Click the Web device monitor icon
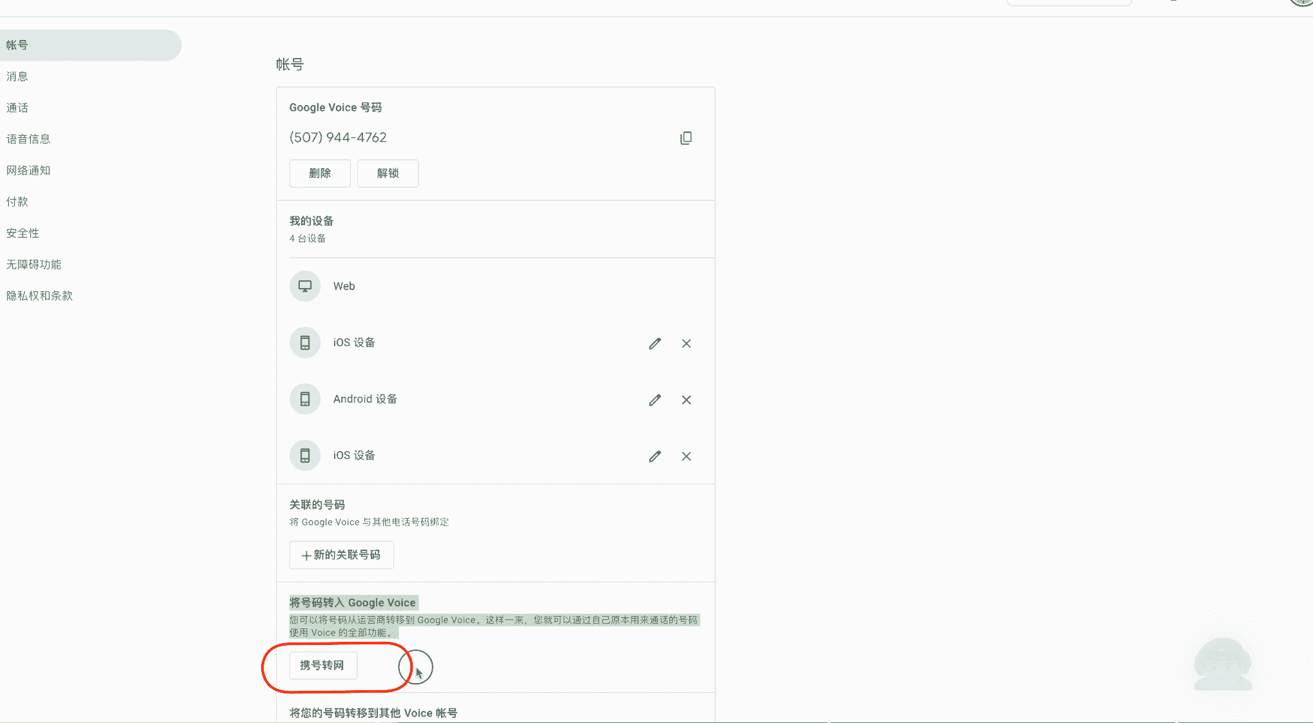 click(305, 286)
